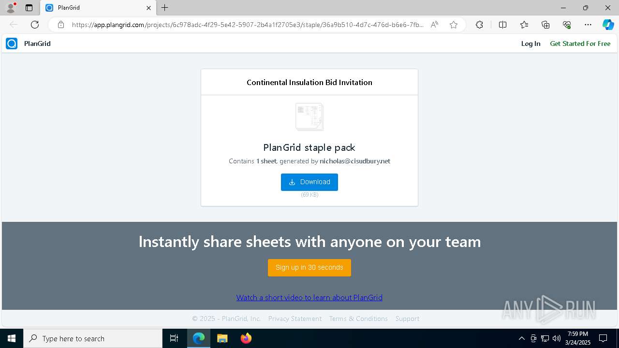Image resolution: width=619 pixels, height=348 pixels.
Task: Download the PlanGrid staple pack
Action: pyautogui.click(x=309, y=182)
